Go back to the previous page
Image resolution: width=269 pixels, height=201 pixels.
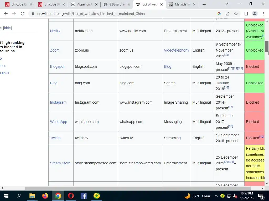pos(6,14)
